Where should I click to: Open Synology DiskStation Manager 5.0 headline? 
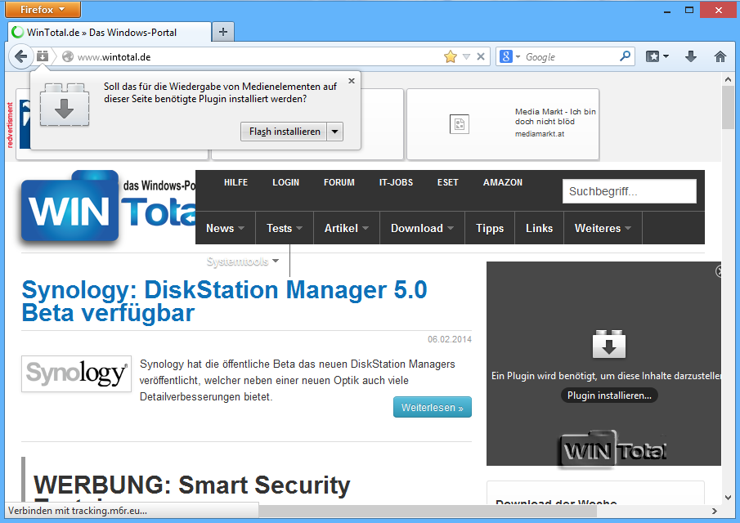(224, 302)
